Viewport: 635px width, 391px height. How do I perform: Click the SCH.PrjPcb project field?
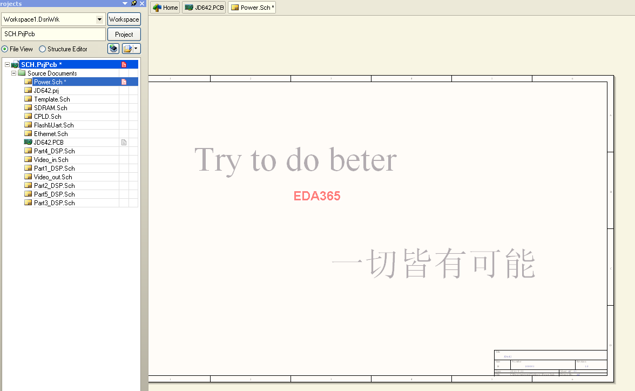tap(53, 34)
